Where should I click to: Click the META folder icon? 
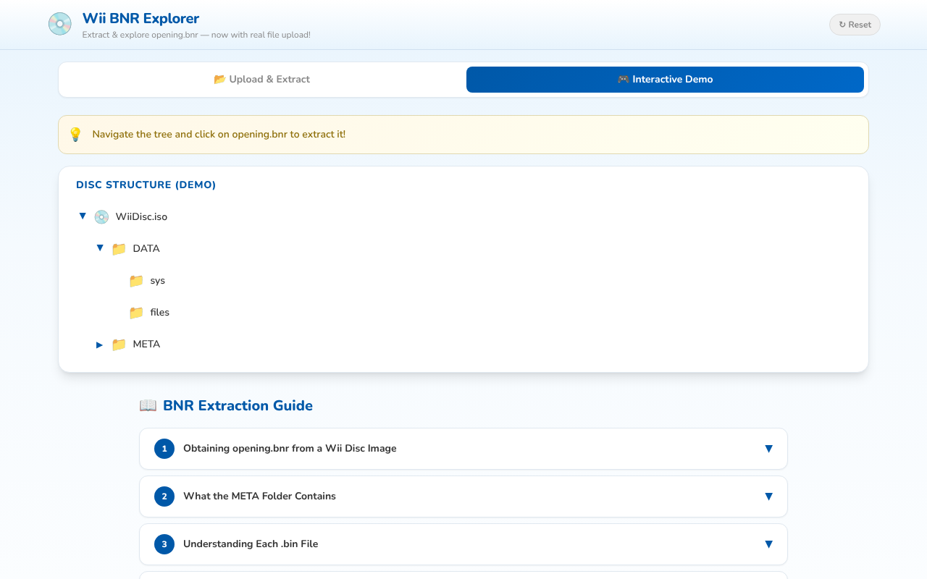119,345
